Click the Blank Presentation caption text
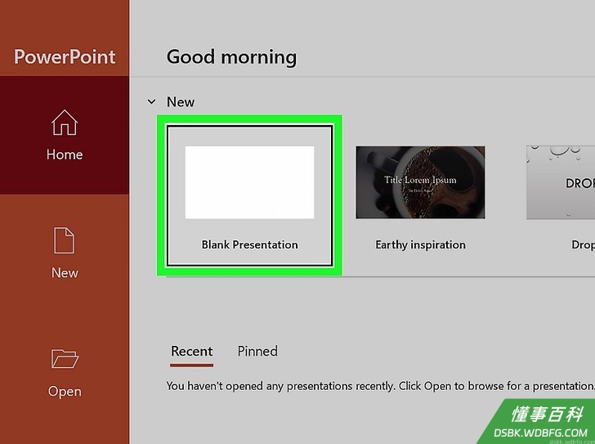595x444 pixels. coord(250,244)
